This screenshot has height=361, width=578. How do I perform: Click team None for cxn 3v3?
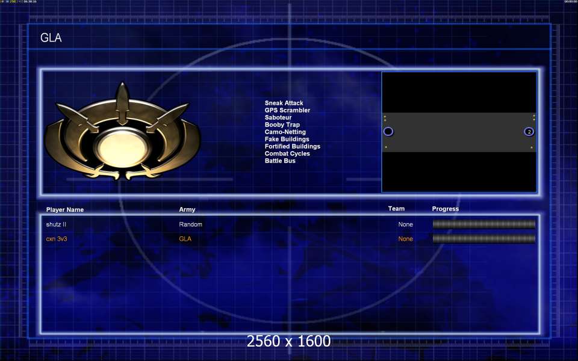[405, 239]
